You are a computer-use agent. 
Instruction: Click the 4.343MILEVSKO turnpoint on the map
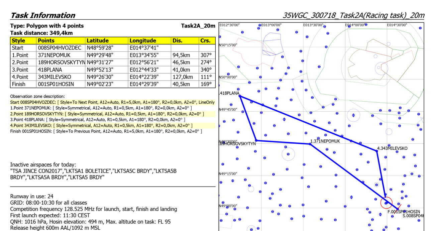(377, 151)
